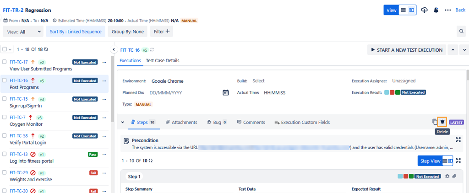
Task: Toggle the select-all checkbox above test list
Action: 5,49
